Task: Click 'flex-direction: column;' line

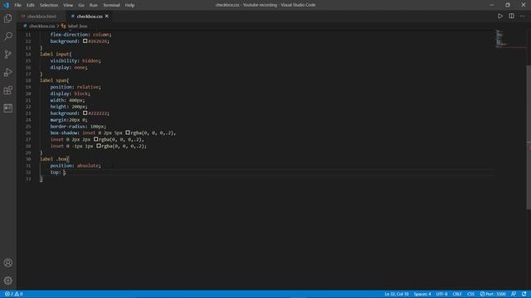Action: tap(80, 35)
